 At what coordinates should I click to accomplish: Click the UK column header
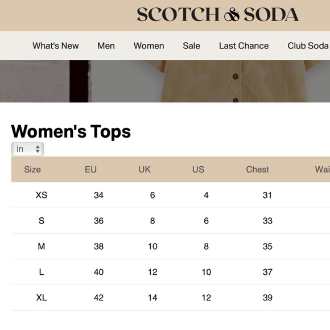[x=145, y=170]
